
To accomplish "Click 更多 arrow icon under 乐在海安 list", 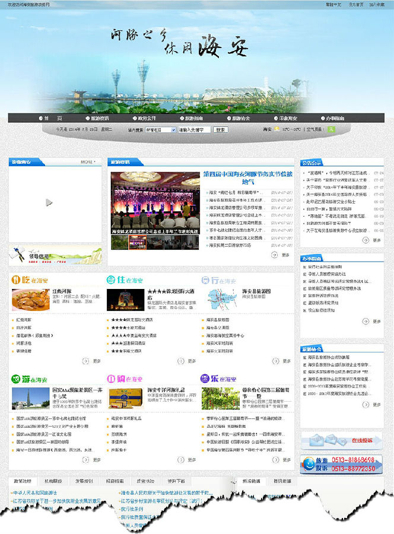I will tap(275, 460).
